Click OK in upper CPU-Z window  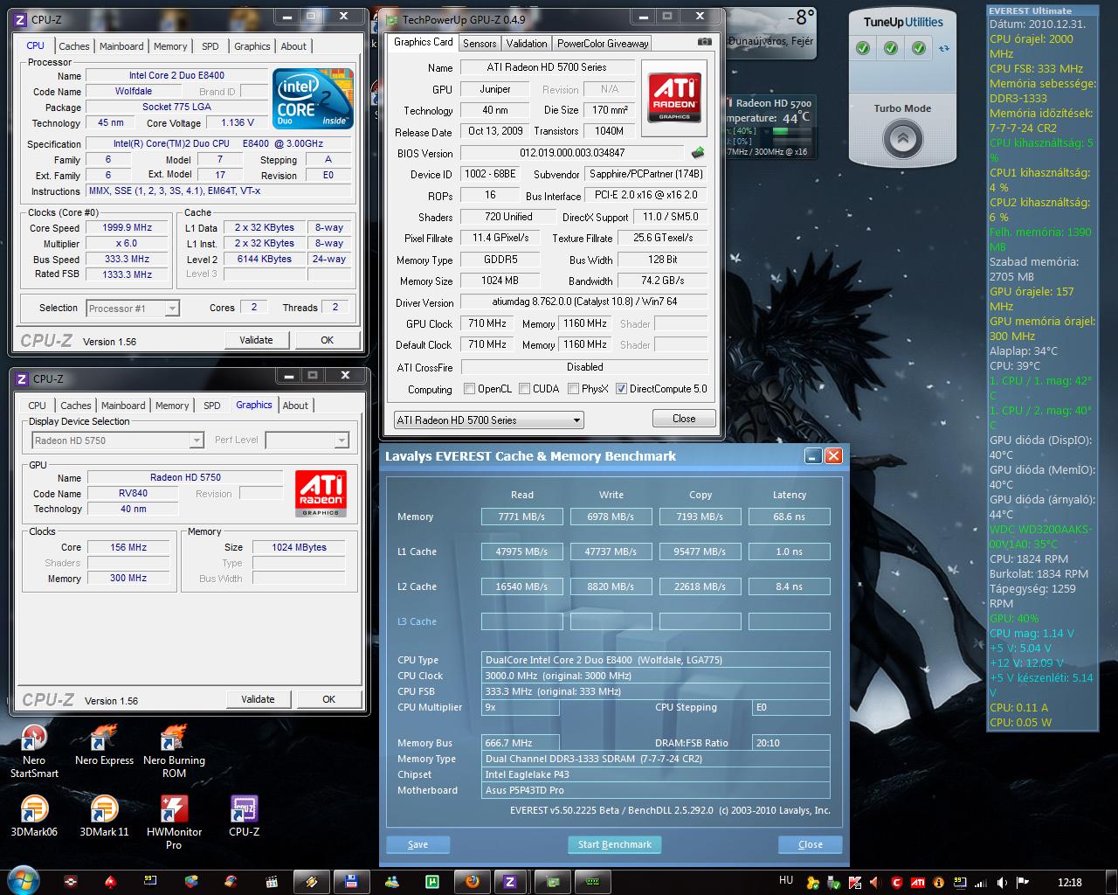pos(328,340)
